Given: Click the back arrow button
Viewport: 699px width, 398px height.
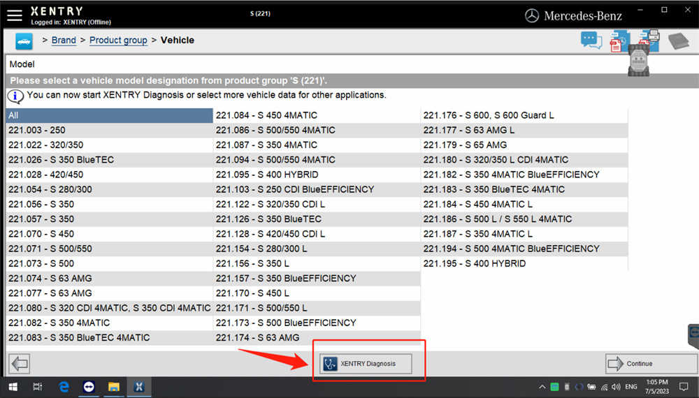Looking at the screenshot, I should (20, 363).
